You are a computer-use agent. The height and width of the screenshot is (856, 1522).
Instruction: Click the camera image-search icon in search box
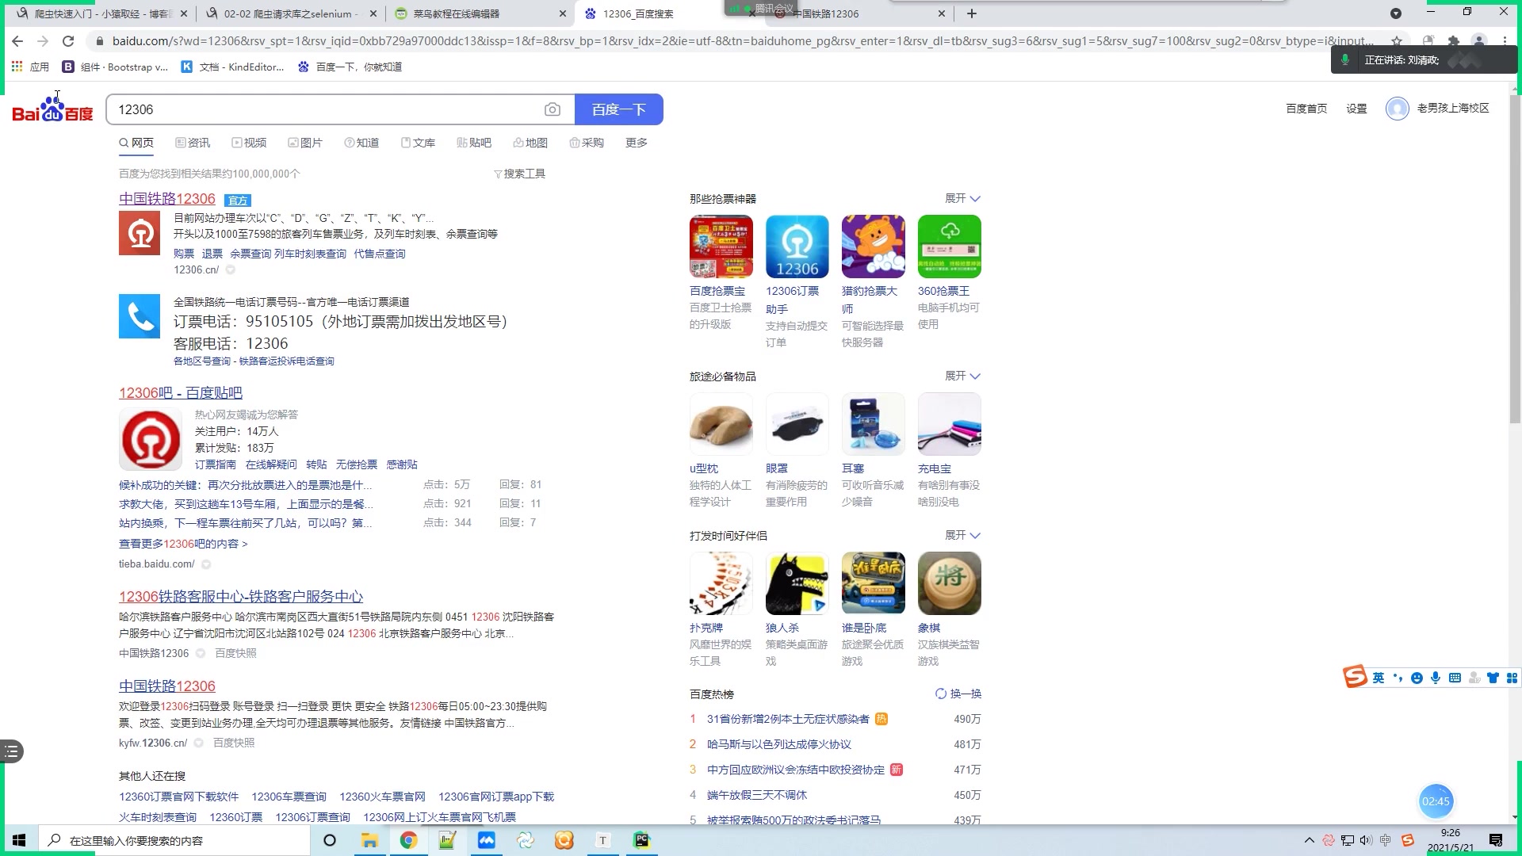(x=553, y=109)
